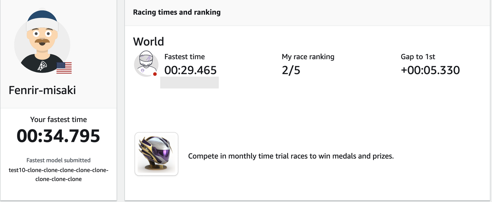492x202 pixels.
Task: Click the +00:05.330 gap value
Action: [430, 70]
